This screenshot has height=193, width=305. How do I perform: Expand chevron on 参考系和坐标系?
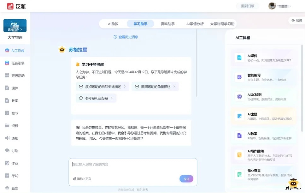click(x=112, y=98)
